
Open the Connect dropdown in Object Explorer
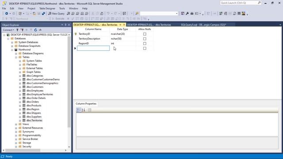[x=8, y=30]
